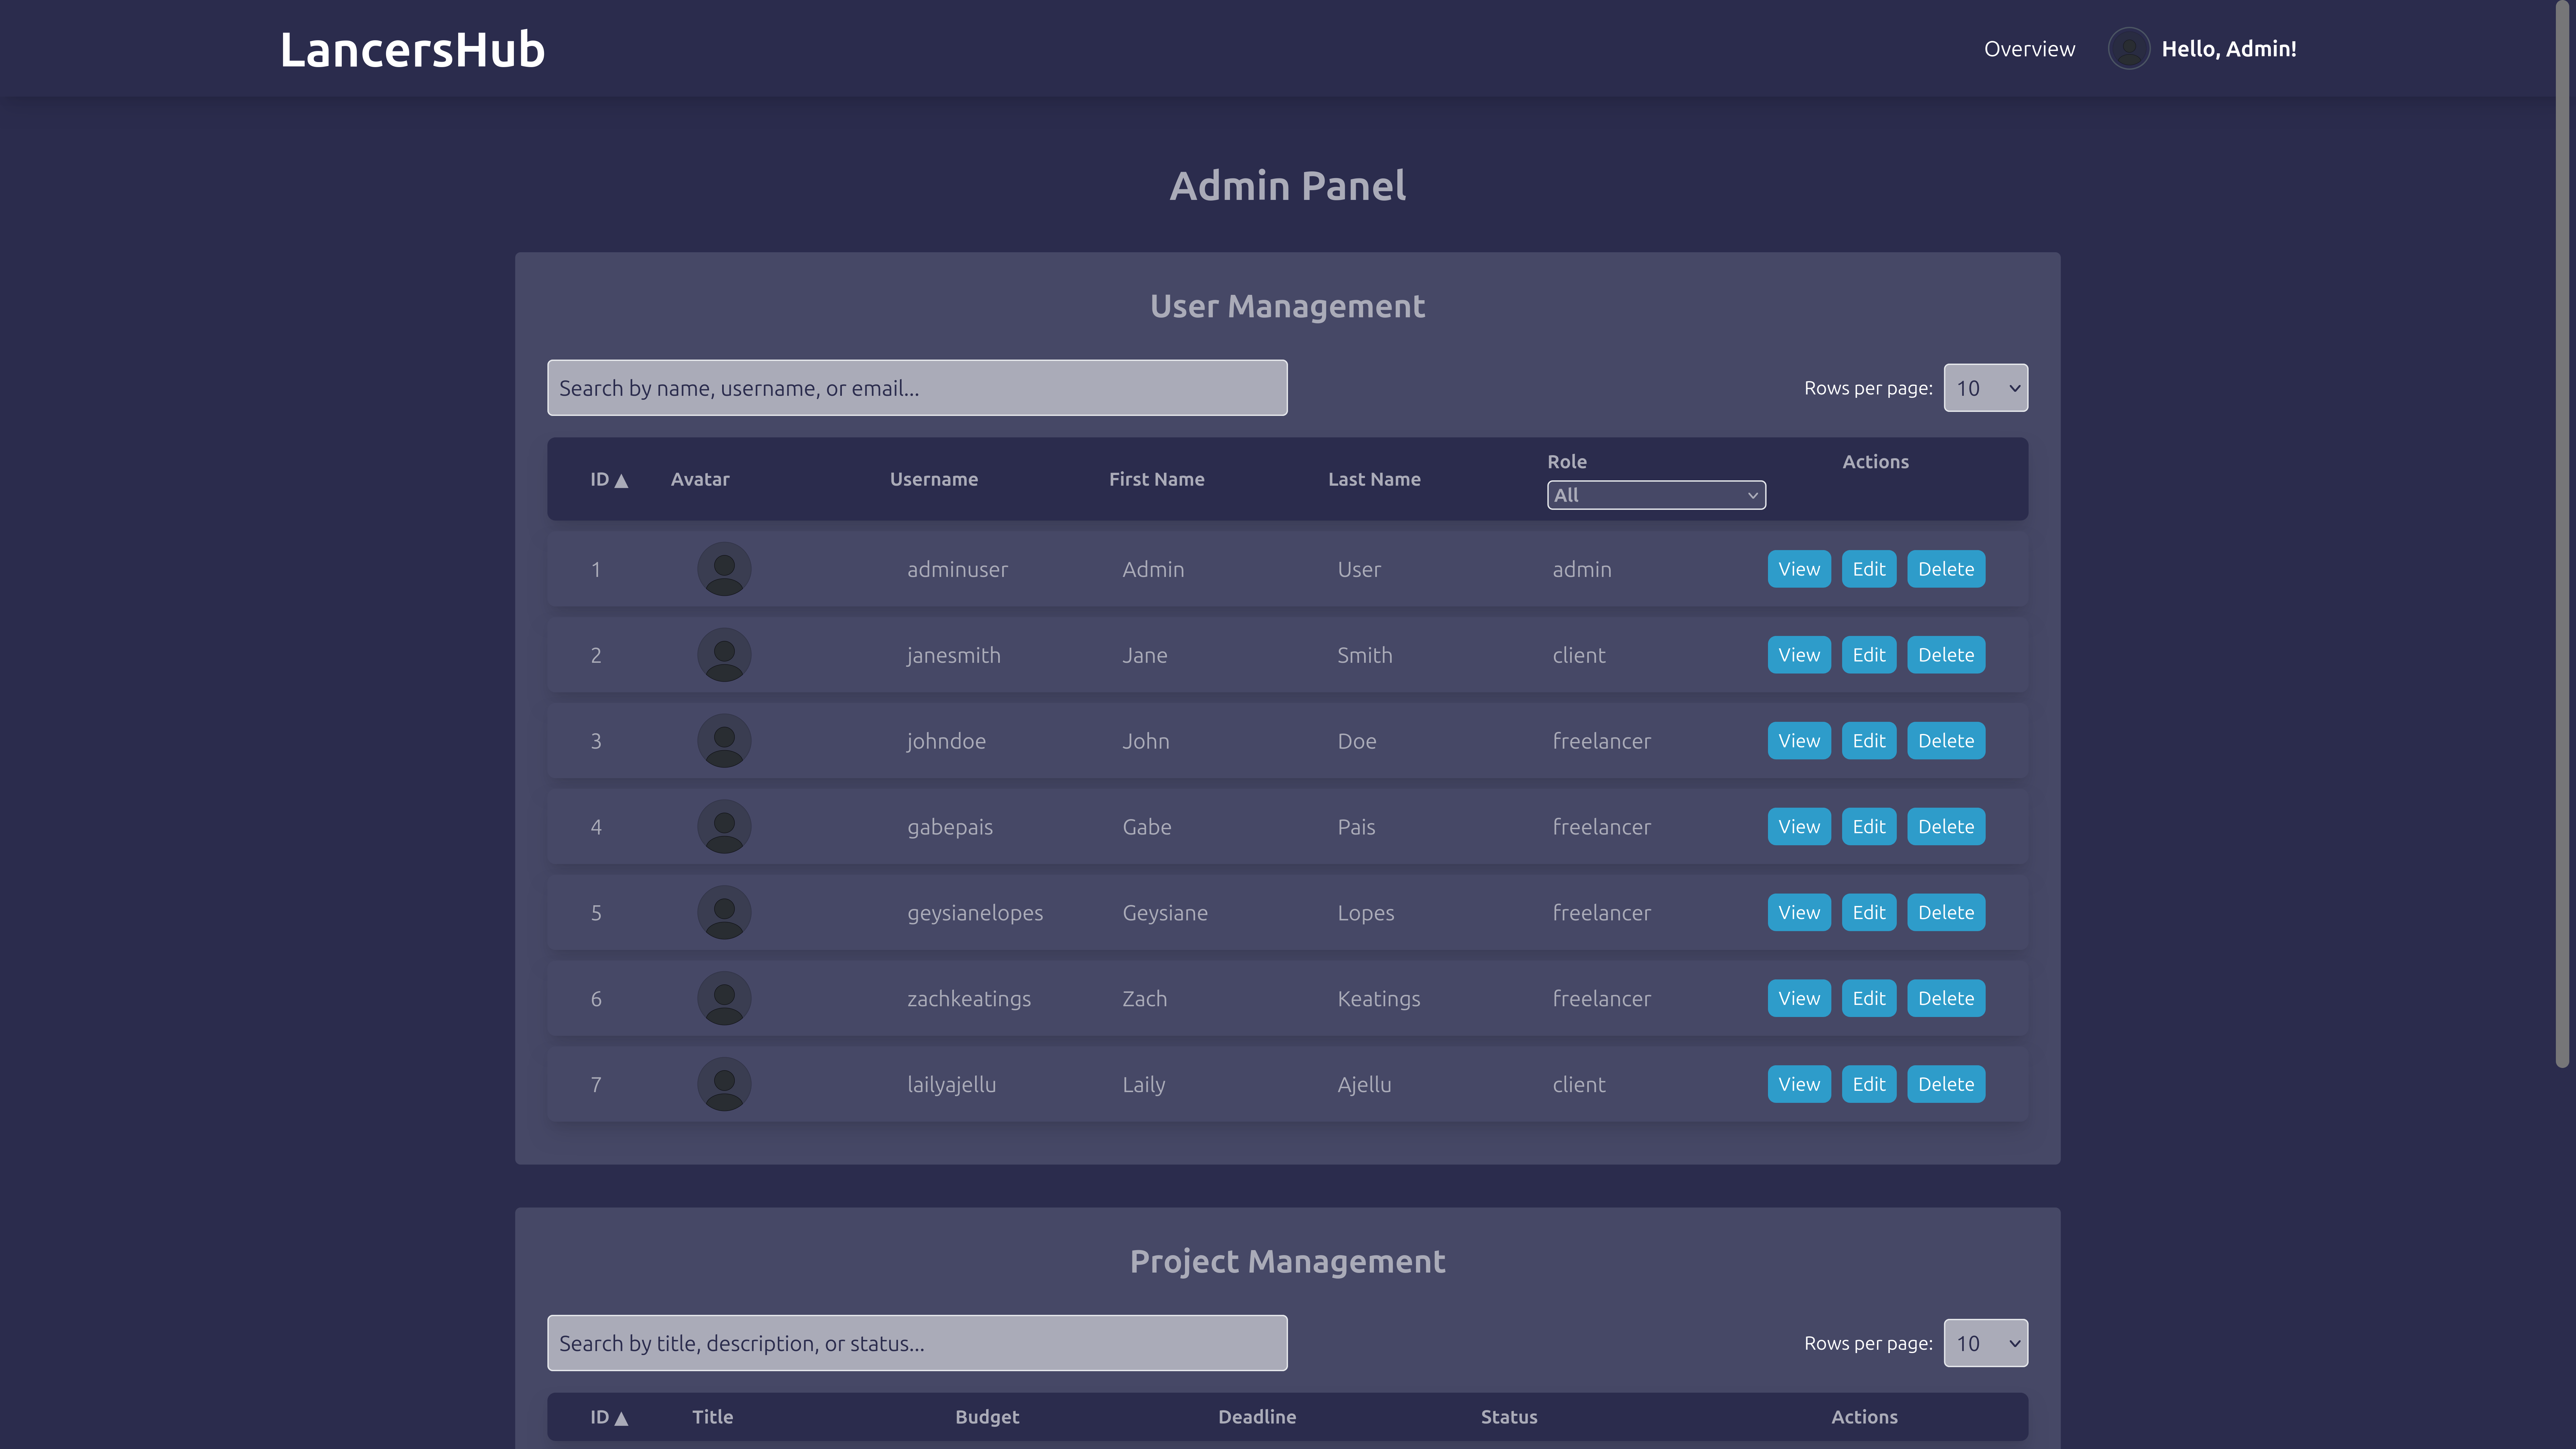Click gabepais's avatar image

(x=724, y=827)
